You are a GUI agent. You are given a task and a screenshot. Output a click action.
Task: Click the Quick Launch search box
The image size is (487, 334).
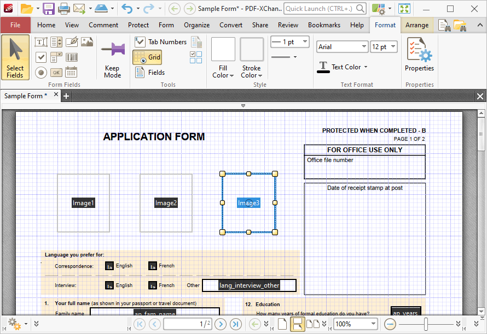point(325,9)
